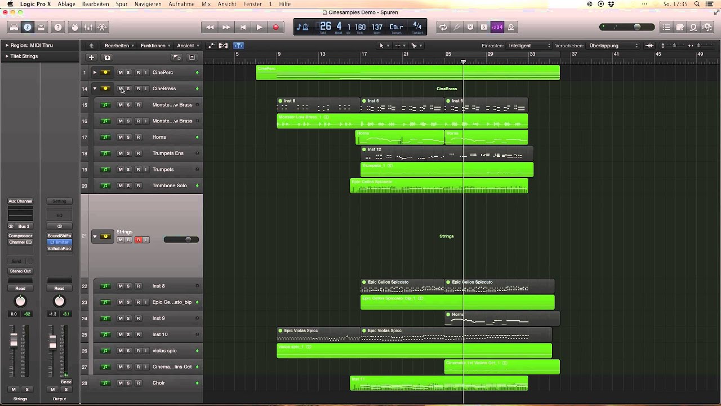Image resolution: width=721 pixels, height=406 pixels.
Task: Click the Choir track instrument icon
Action: pos(105,383)
